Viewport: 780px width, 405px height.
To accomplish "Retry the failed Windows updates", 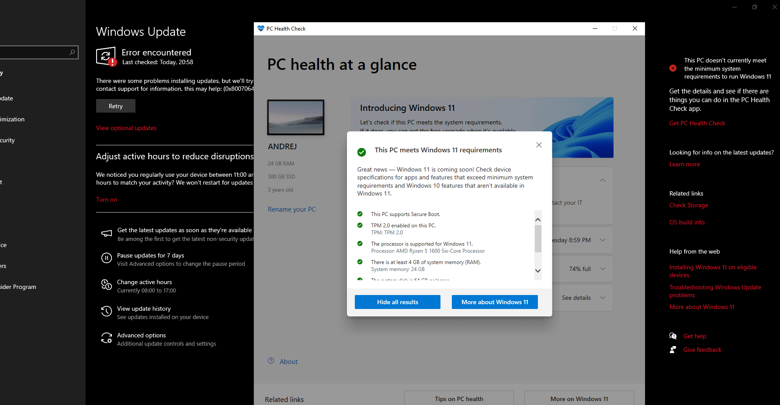I will [116, 106].
